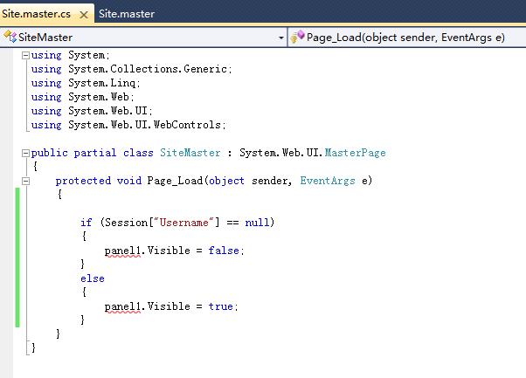The height and width of the screenshot is (378, 526).
Task: Switch to the Site.master tab
Action: (127, 14)
